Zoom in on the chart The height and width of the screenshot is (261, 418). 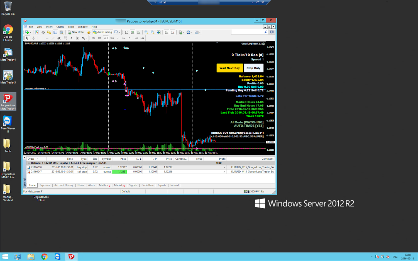[x=146, y=32]
